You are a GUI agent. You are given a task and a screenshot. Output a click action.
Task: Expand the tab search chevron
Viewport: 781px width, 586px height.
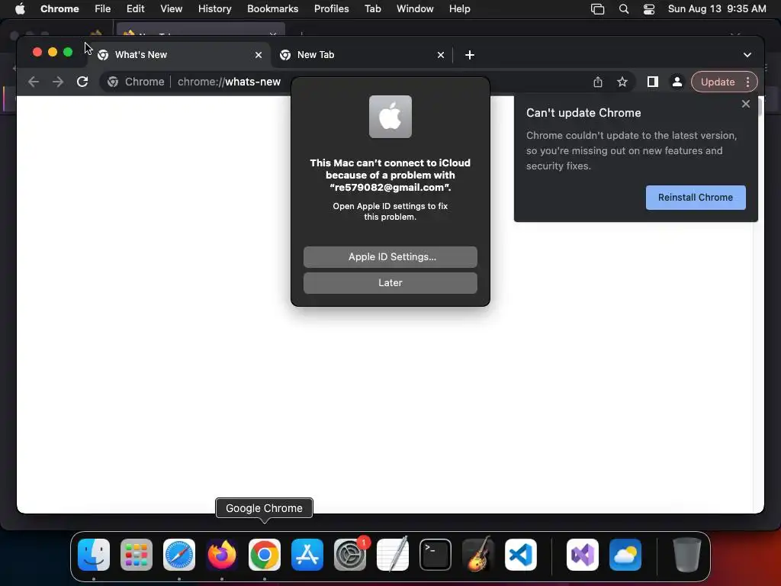point(747,55)
